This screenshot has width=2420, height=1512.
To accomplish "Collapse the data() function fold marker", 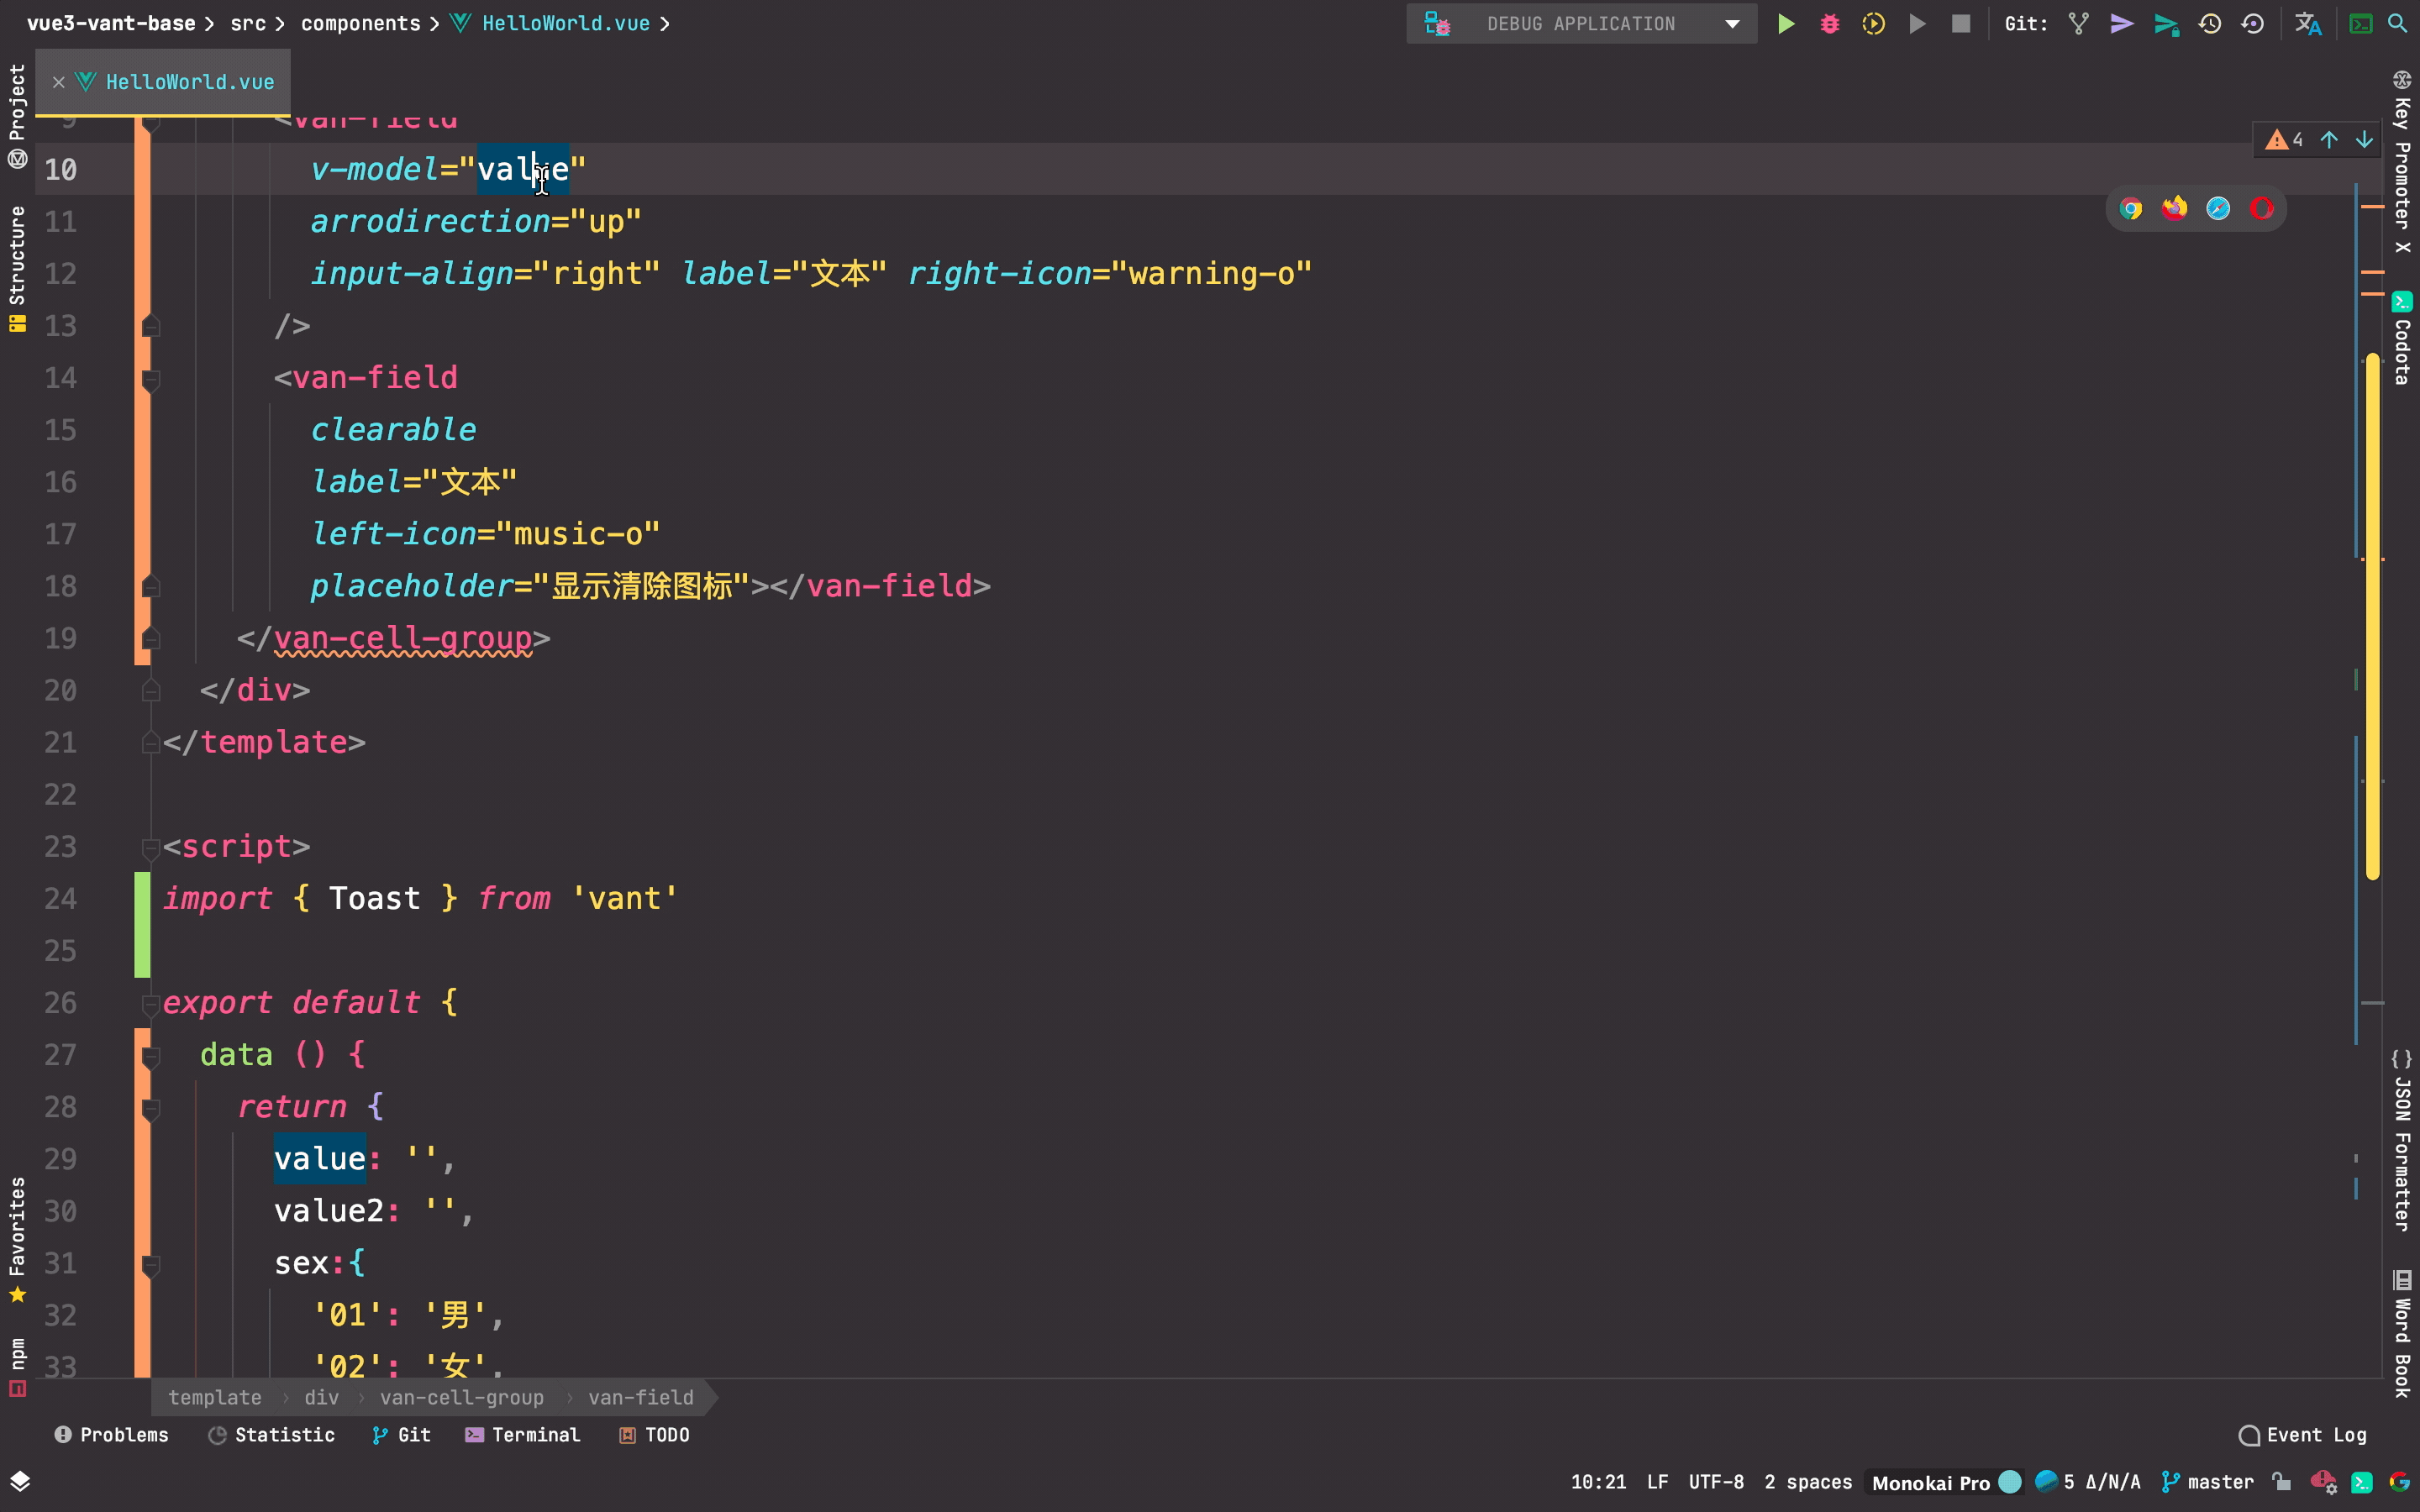I will [x=151, y=1056].
